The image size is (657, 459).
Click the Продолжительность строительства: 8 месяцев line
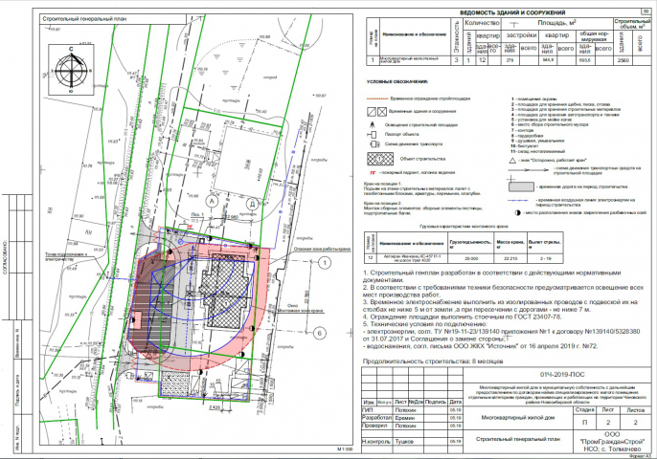tap(433, 361)
